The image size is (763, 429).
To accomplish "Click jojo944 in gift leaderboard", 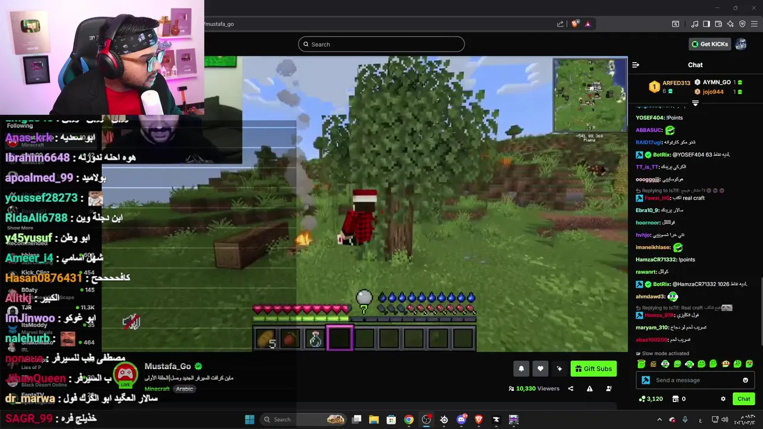I will tap(713, 92).
